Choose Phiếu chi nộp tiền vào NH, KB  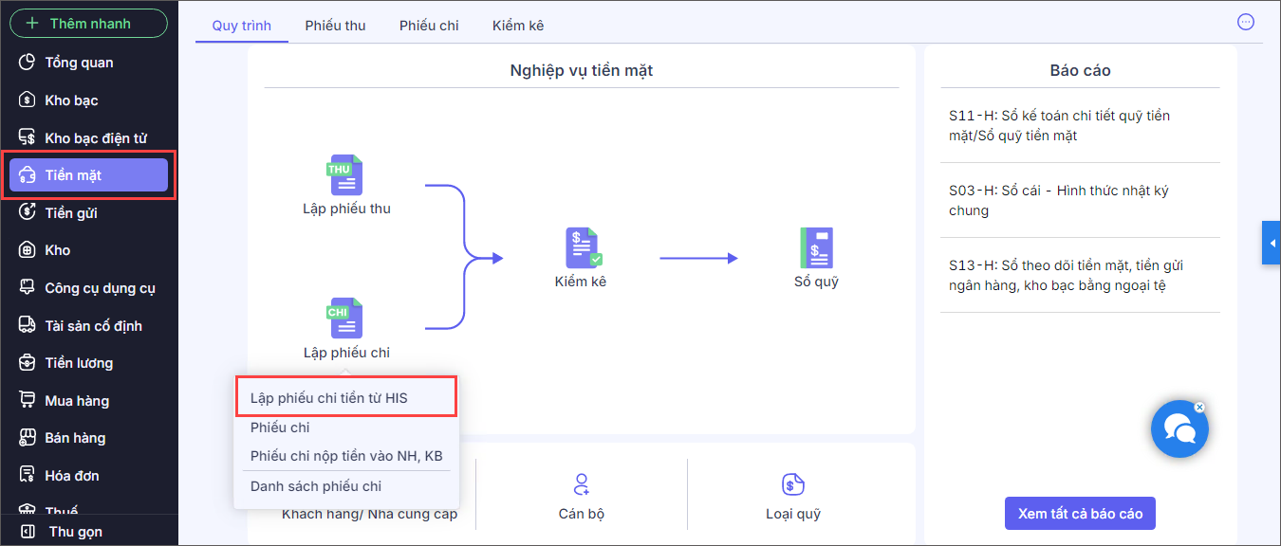click(346, 456)
